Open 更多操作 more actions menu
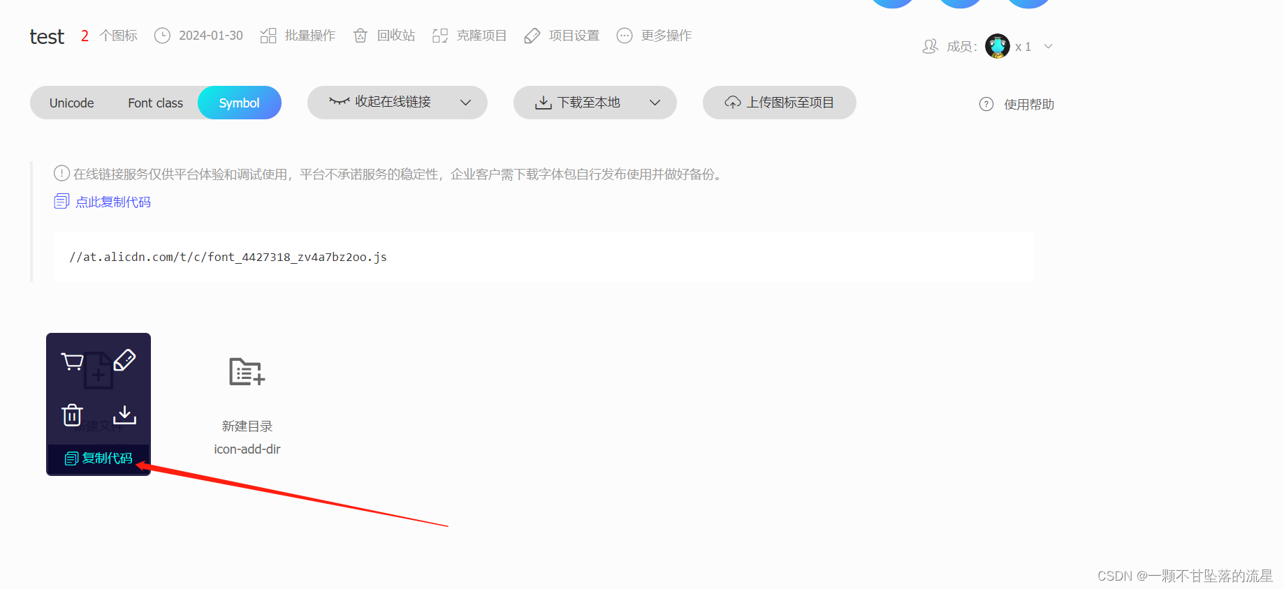 [655, 36]
